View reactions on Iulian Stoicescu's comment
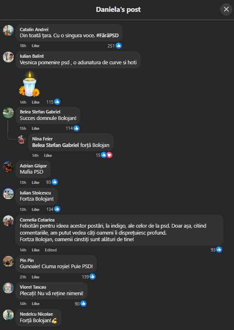The width and height of the screenshot is (234, 330). pyautogui.click(x=57, y=209)
